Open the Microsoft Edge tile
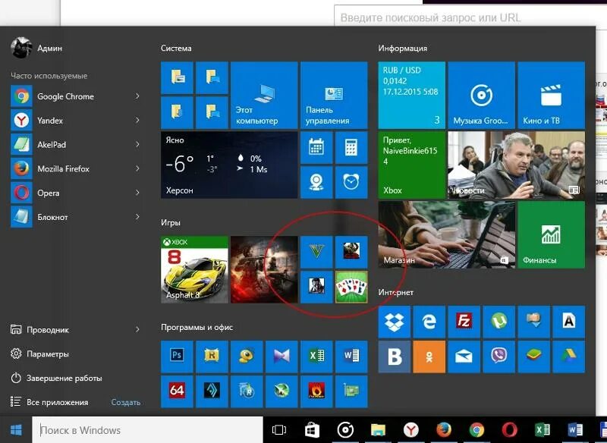Viewport: 607px width, 443px height. [429, 322]
